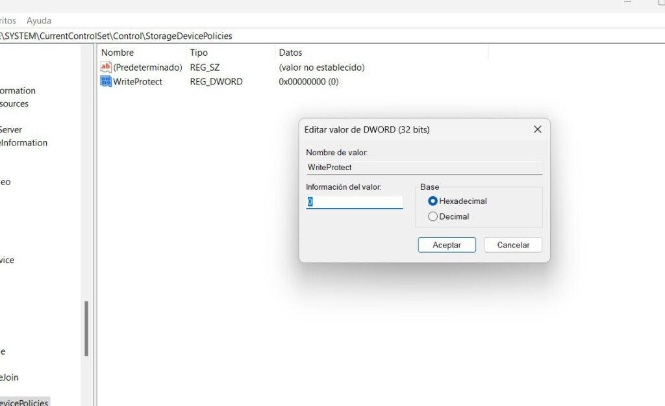Confirm with the Aceptar button
This screenshot has width=665, height=406.
pyautogui.click(x=447, y=245)
